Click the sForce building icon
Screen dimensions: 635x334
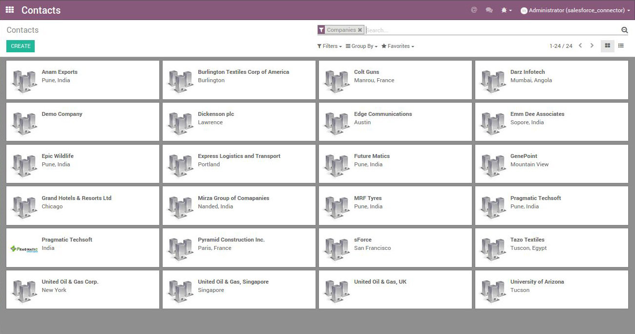tap(337, 249)
